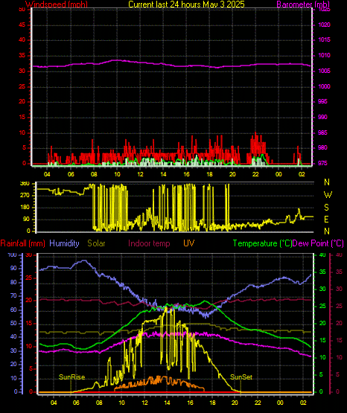Click the 22 hour tick on bottom chart
The image size is (347, 413).
click(258, 403)
